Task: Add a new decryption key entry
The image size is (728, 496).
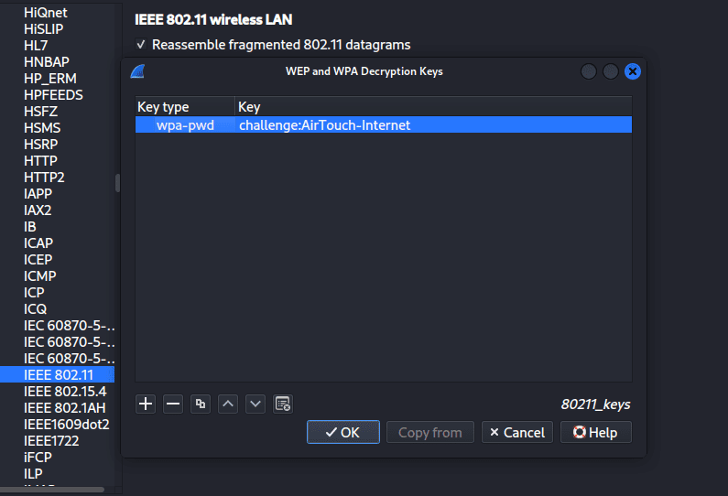Action: 146,404
